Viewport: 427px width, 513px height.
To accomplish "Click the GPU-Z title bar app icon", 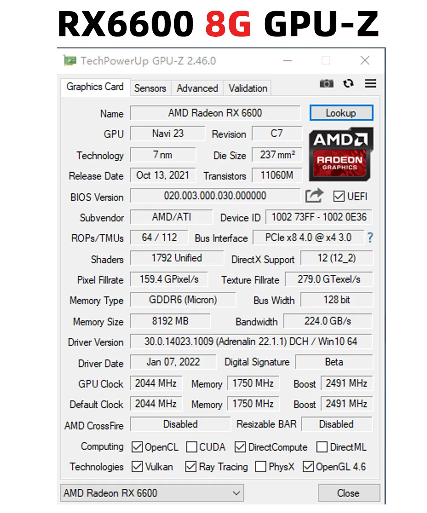I will [x=70, y=61].
